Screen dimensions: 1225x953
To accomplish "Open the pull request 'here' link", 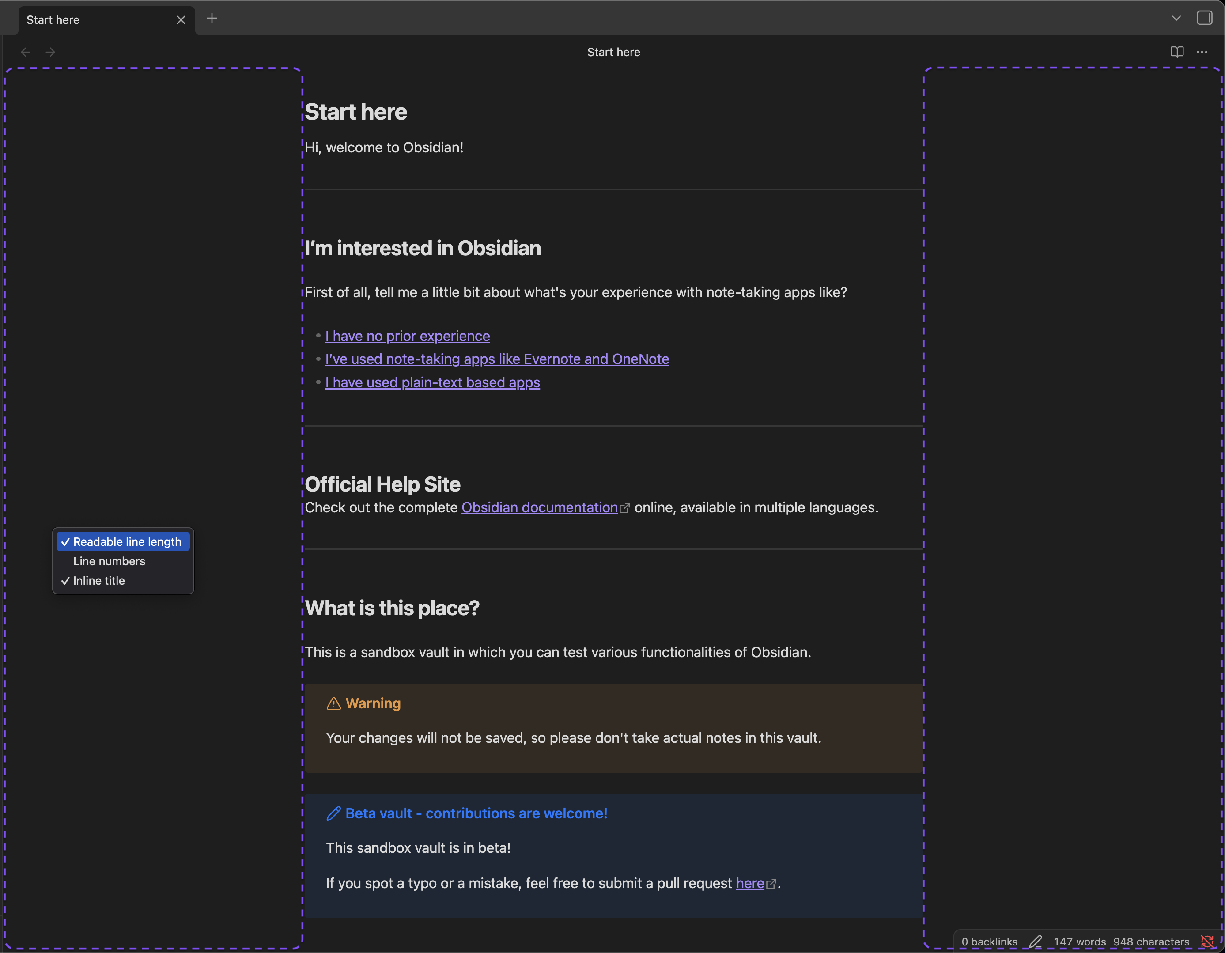I will click(750, 884).
